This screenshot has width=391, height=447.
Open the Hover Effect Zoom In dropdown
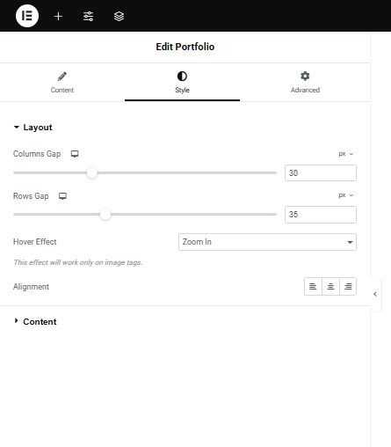click(x=267, y=242)
